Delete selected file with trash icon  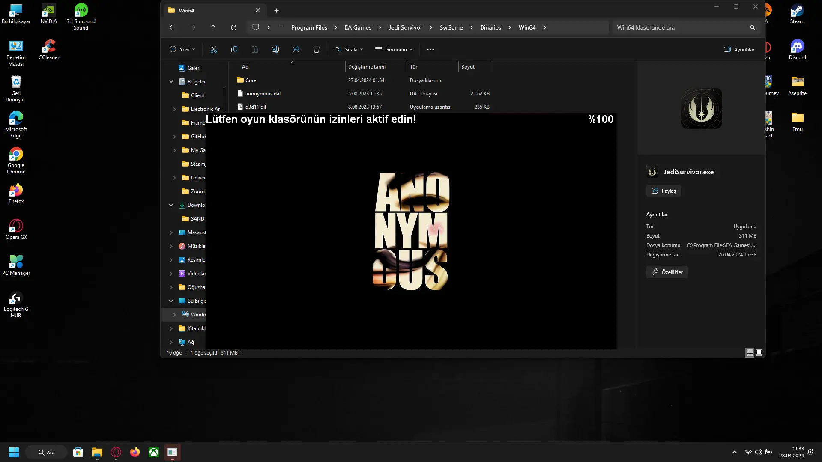[317, 49]
